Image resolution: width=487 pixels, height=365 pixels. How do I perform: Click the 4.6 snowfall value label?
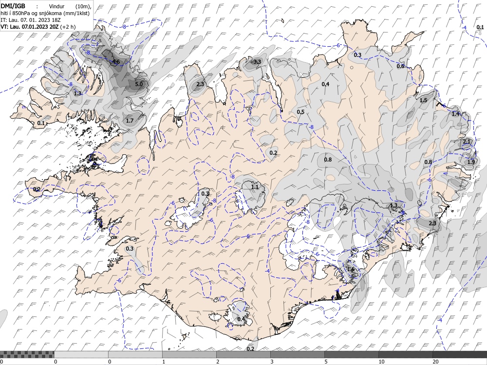[116, 62]
